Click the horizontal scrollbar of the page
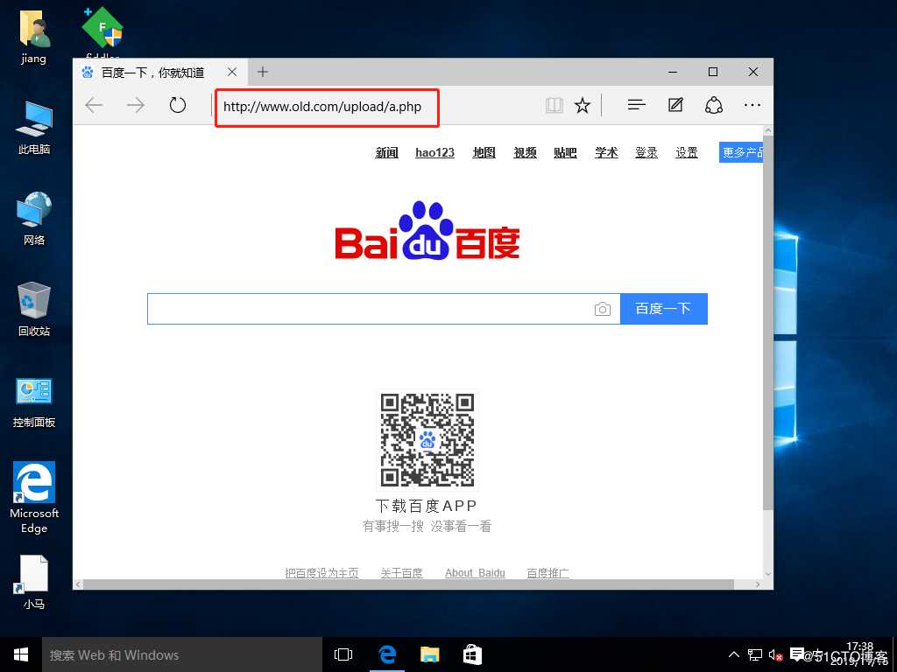897x672 pixels. click(408, 584)
